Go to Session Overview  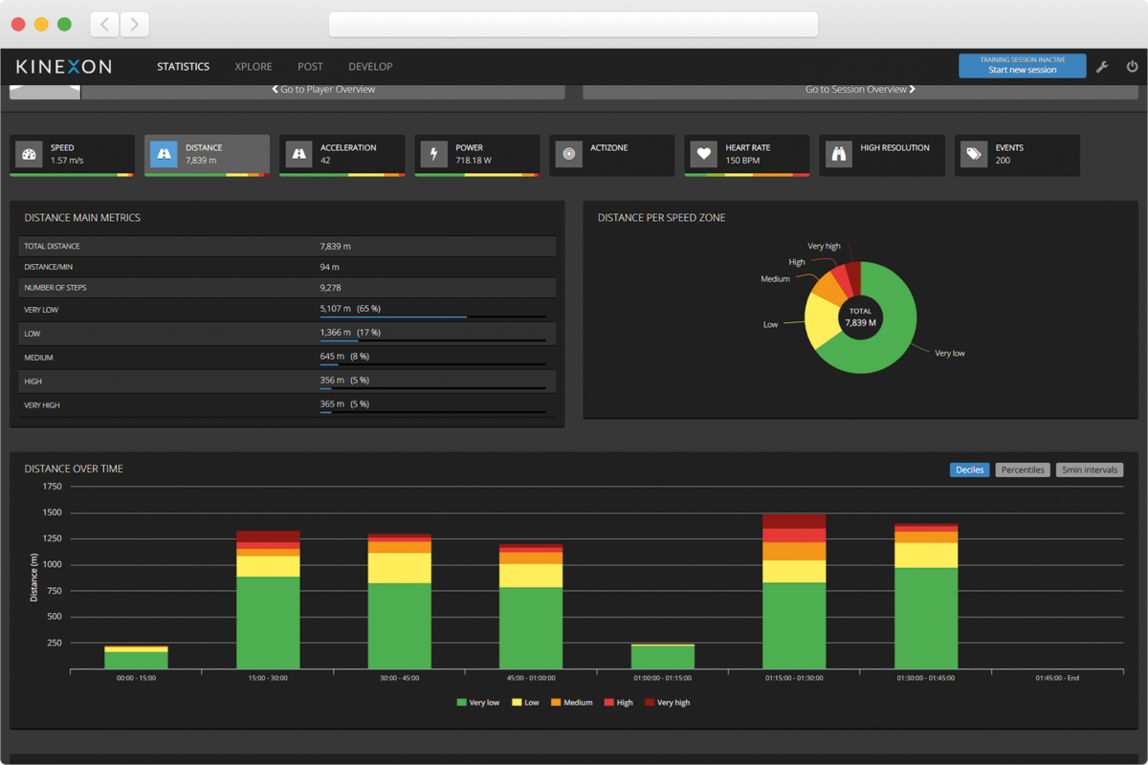(860, 90)
